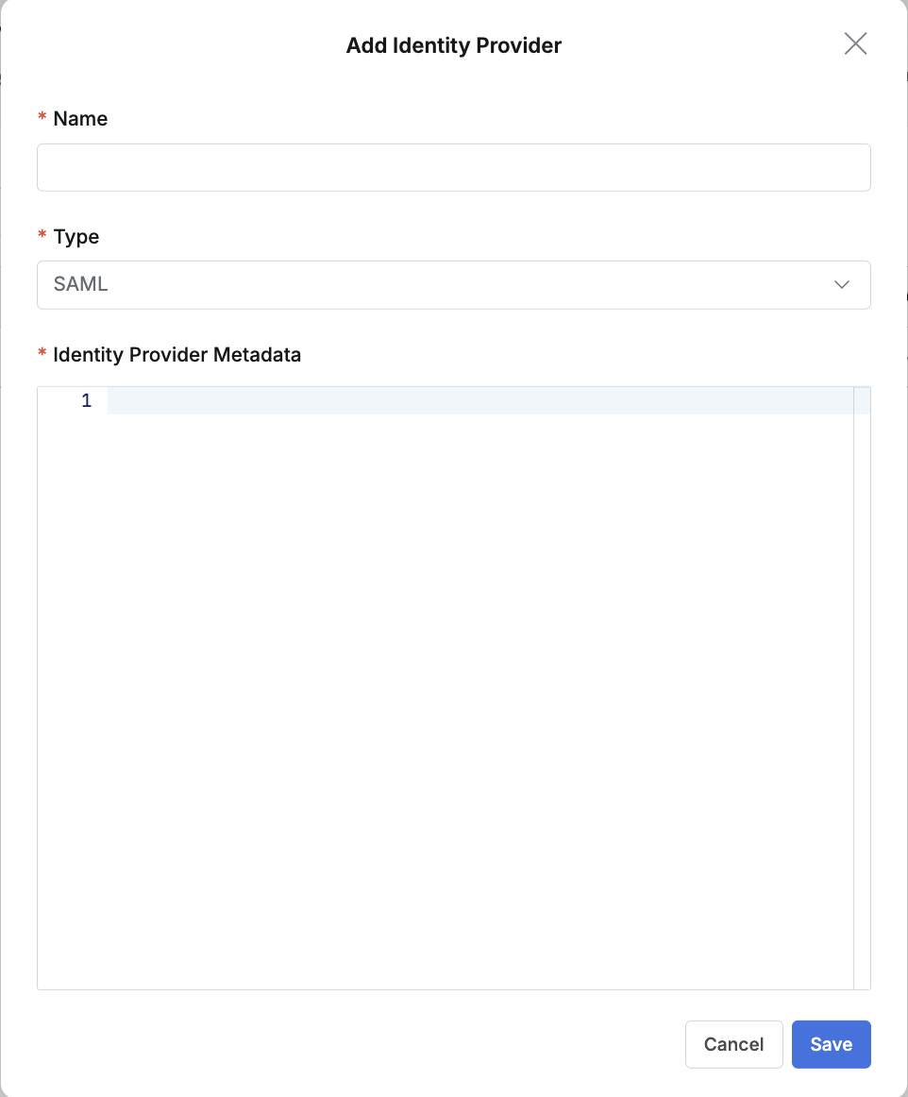Click required asterisk beside Identity Provider Metadata

coord(42,355)
